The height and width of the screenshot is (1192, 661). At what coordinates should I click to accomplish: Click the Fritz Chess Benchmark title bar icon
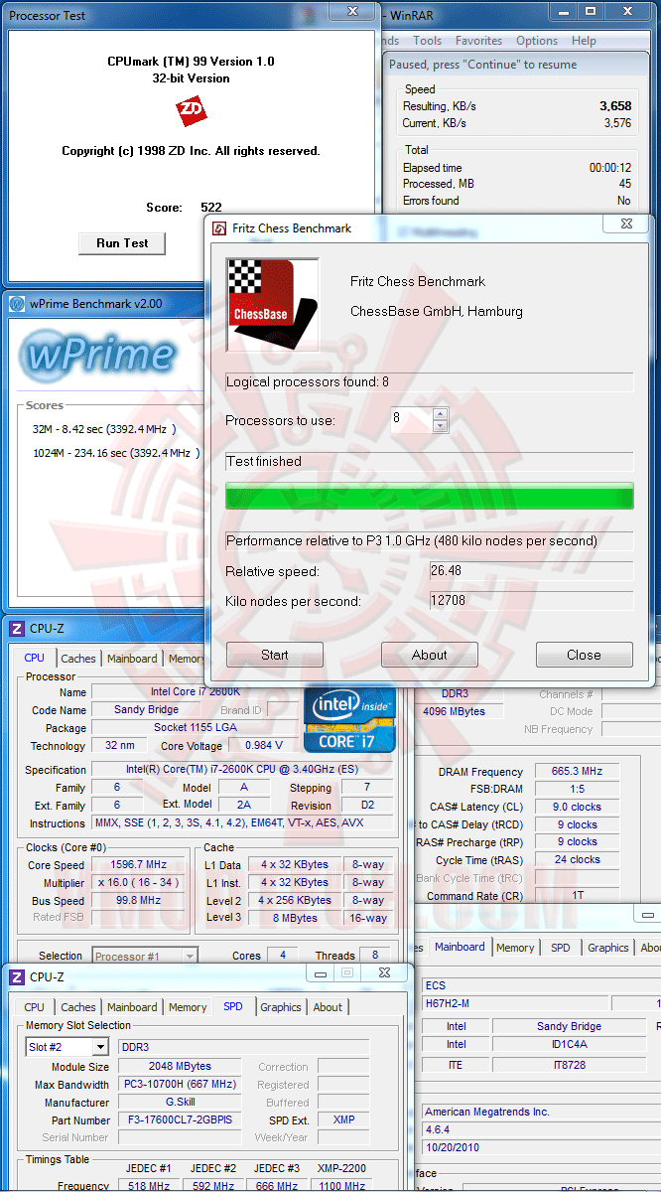click(219, 227)
